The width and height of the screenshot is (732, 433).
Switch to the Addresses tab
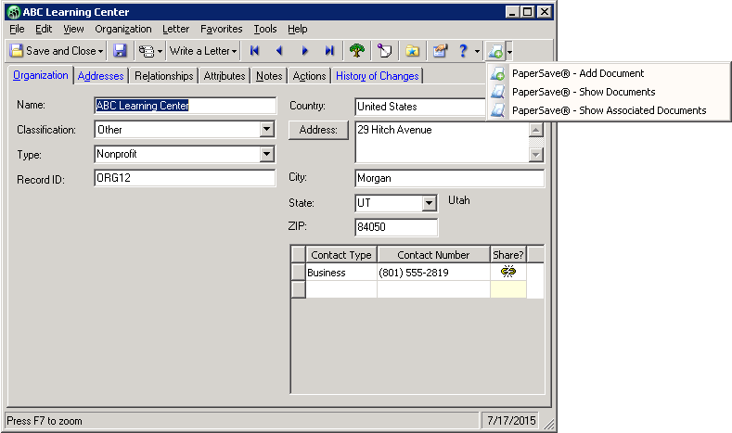tap(101, 76)
